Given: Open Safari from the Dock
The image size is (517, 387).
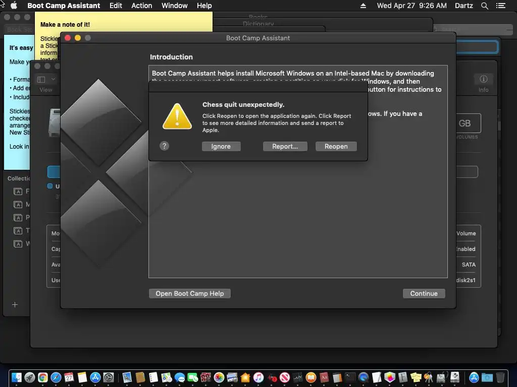Looking at the screenshot, I should coord(56,377).
